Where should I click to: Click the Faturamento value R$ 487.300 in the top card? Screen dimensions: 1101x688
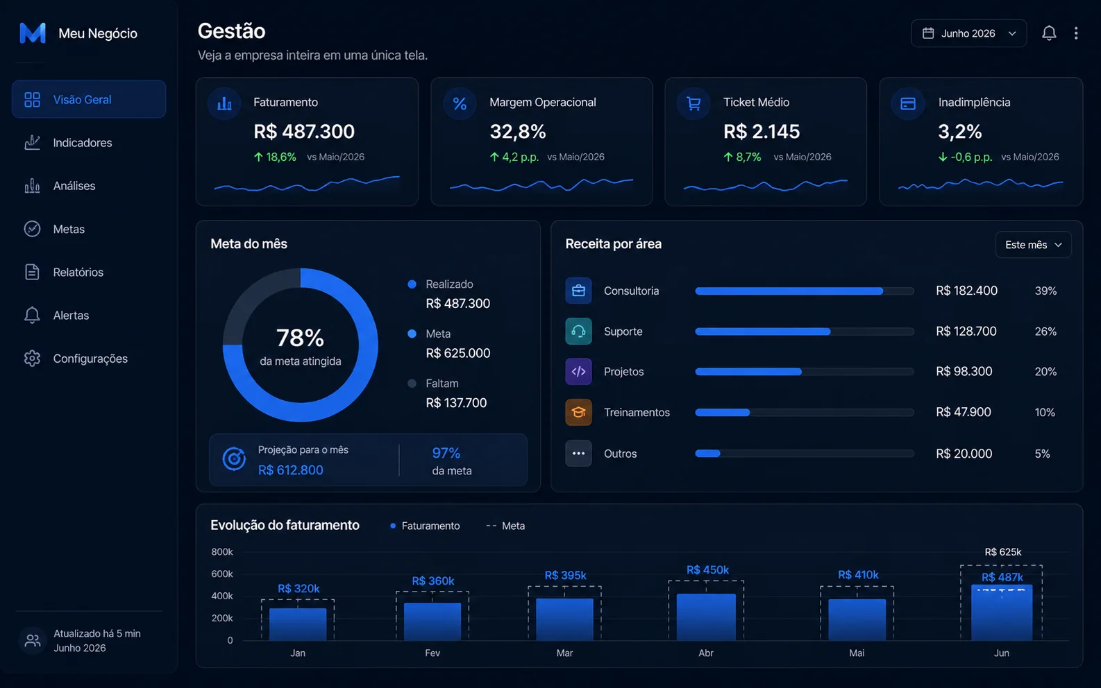click(x=304, y=131)
